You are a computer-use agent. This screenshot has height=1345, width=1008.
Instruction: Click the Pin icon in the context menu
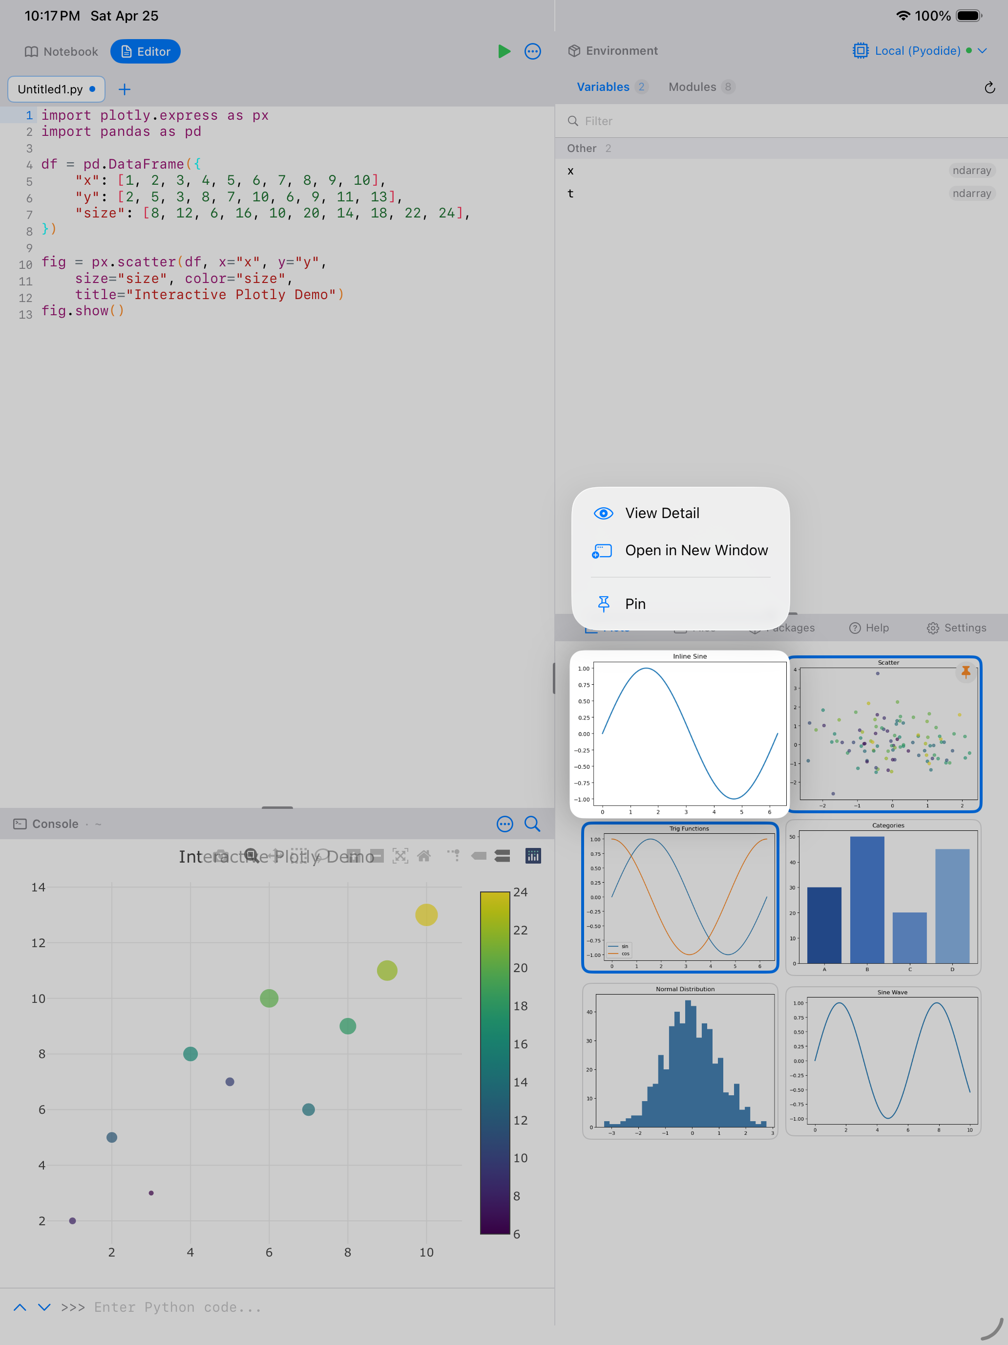click(603, 604)
